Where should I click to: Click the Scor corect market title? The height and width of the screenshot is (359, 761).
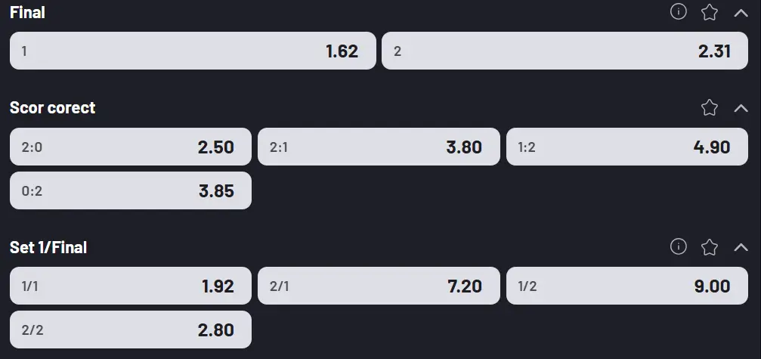[52, 107]
